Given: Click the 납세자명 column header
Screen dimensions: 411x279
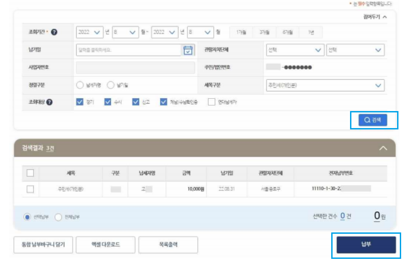Looking at the screenshot, I should [x=147, y=173].
